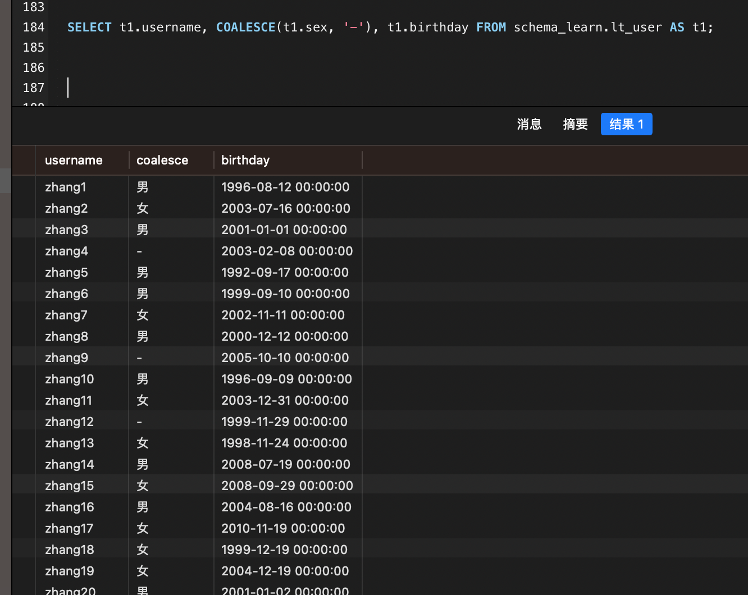
Task: Click birthday 2008-07-19 00:00:00
Action: (x=286, y=464)
